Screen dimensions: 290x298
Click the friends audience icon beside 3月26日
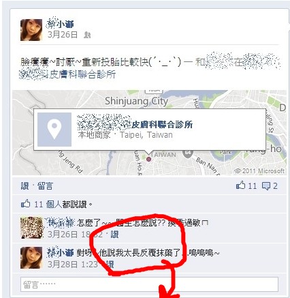click(x=87, y=35)
